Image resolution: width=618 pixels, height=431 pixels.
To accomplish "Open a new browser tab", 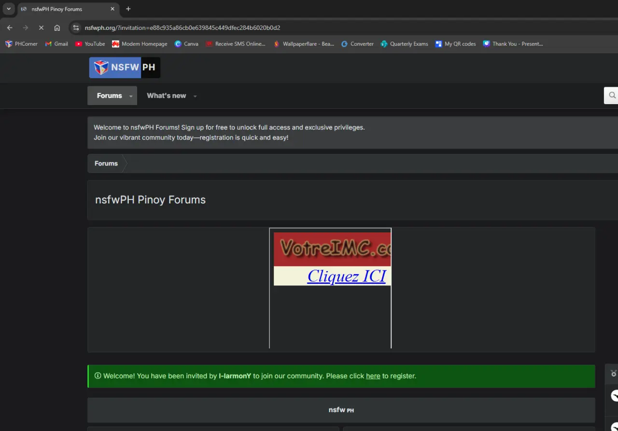I will [x=128, y=9].
